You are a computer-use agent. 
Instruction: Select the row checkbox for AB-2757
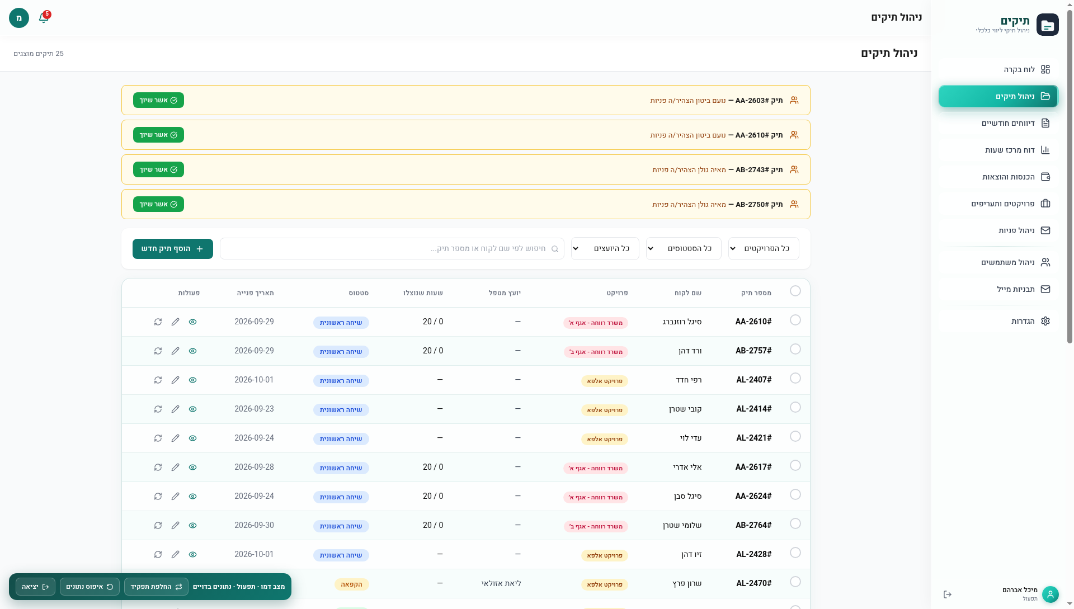(795, 349)
